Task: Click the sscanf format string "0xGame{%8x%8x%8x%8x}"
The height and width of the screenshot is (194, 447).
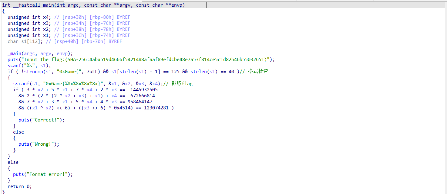Action: 75,84
